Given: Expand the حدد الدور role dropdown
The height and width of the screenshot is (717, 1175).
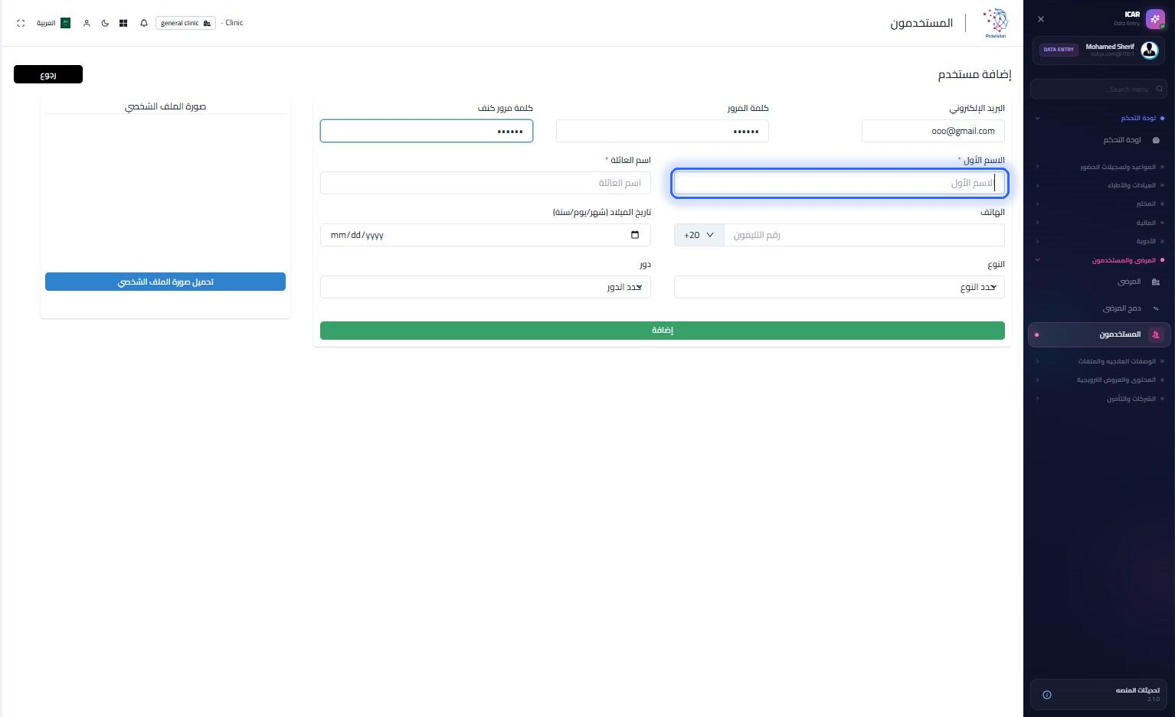Looking at the screenshot, I should pyautogui.click(x=486, y=287).
